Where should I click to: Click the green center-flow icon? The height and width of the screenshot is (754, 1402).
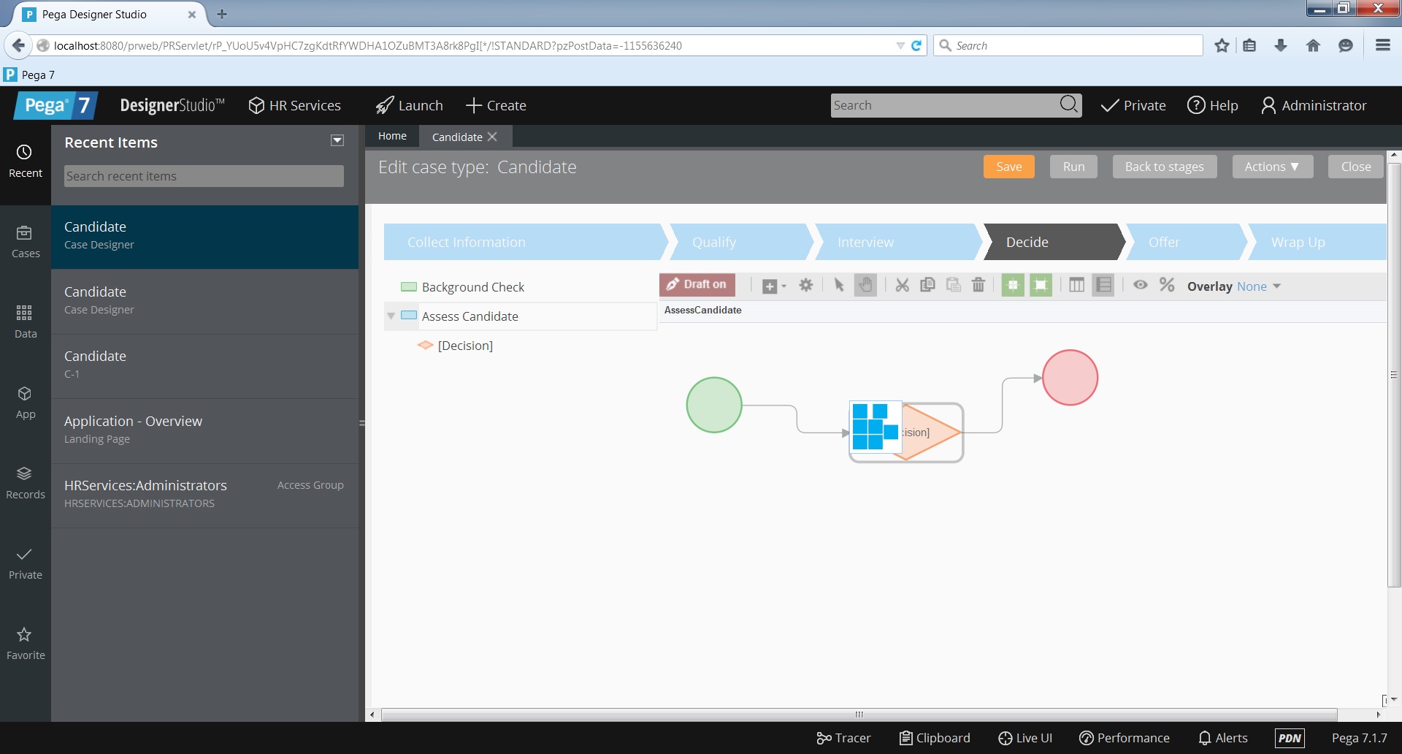click(1013, 285)
